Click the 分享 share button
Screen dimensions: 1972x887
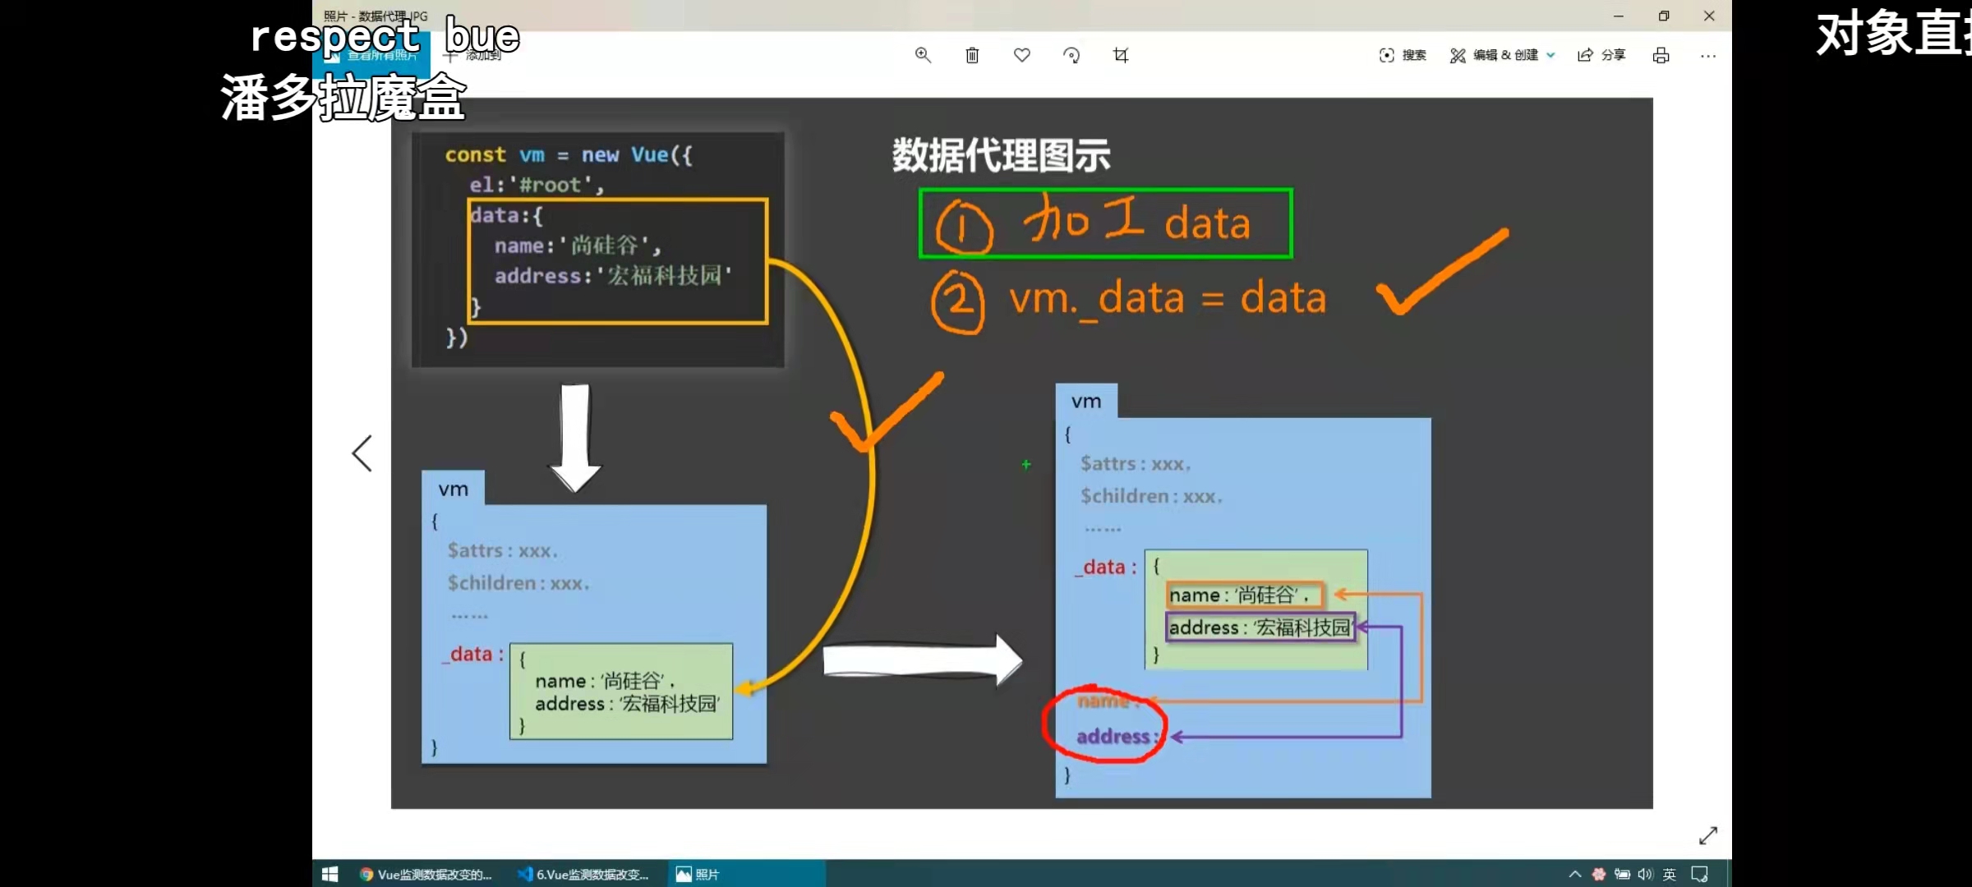tap(1601, 55)
